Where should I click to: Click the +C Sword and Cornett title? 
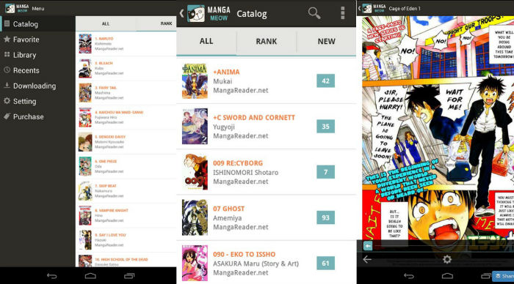click(x=254, y=118)
